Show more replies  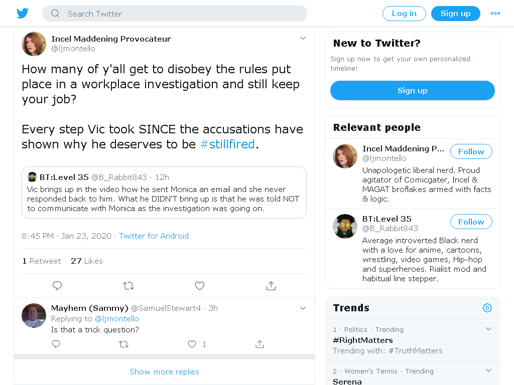(164, 371)
